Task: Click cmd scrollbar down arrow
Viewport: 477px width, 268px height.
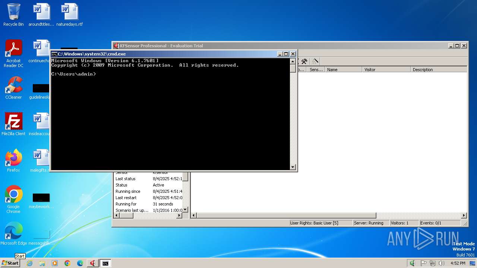Action: (x=293, y=167)
